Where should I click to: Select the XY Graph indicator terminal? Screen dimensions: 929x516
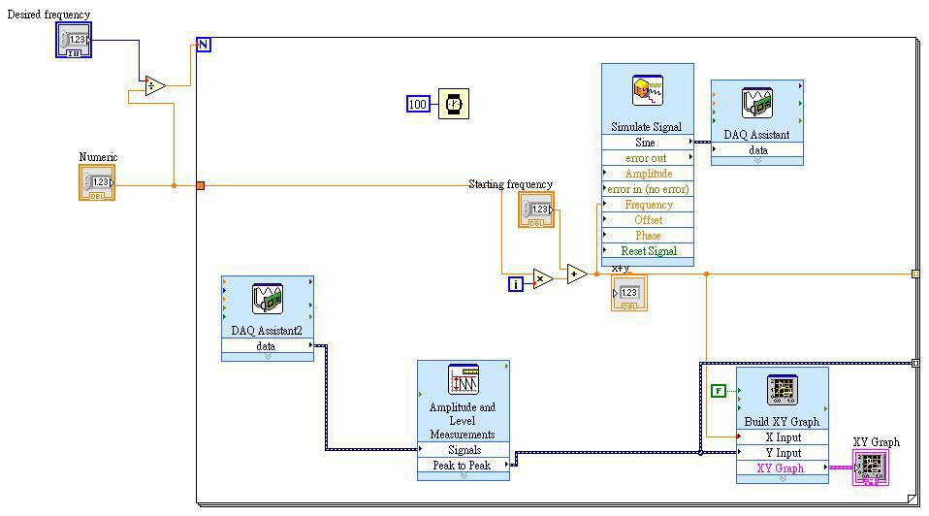[x=871, y=468]
